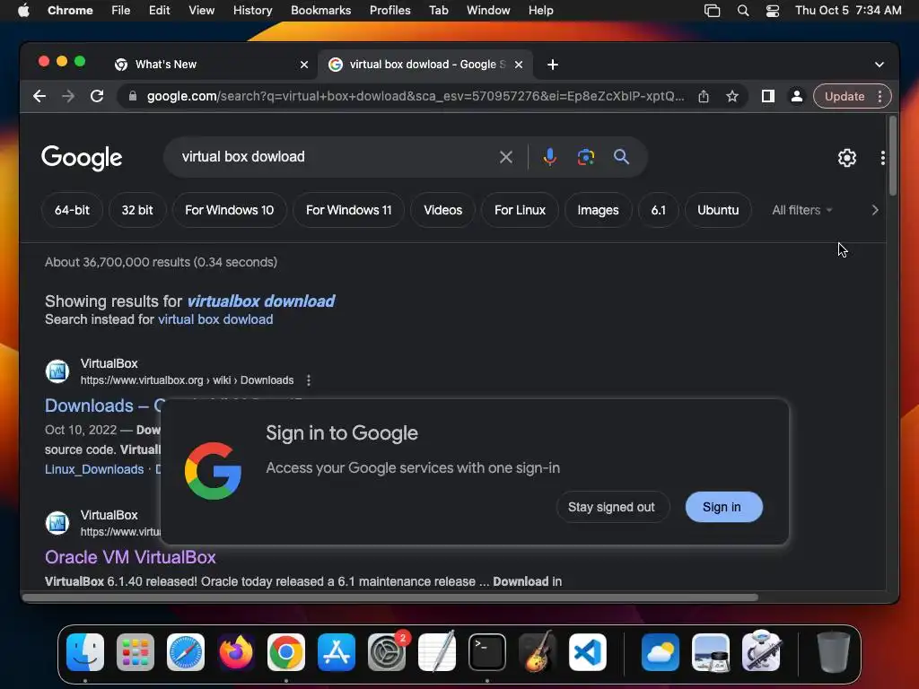Open GarageBand from the Dock
Image resolution: width=919 pixels, height=689 pixels.
tap(538, 652)
